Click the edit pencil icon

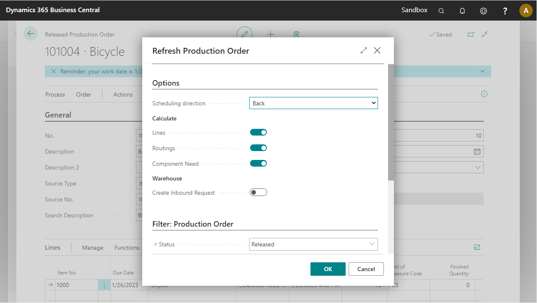point(245,34)
